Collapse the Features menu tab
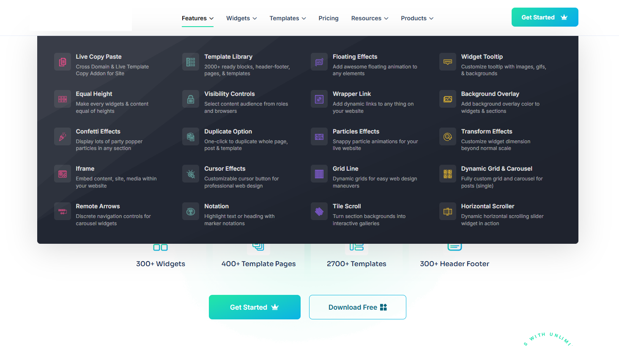 click(x=197, y=18)
